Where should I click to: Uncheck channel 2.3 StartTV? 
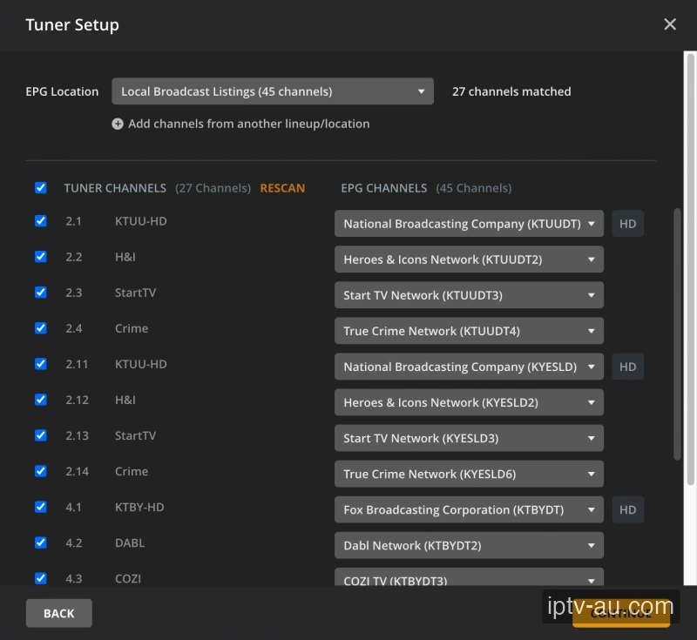coord(40,292)
